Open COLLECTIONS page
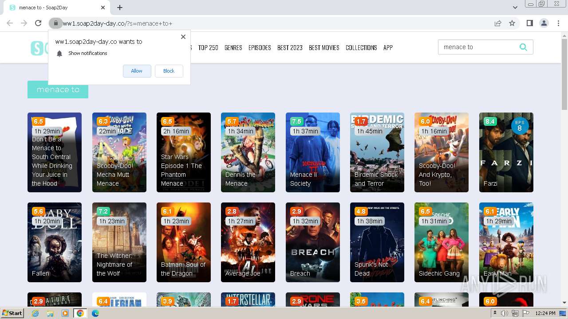 (361, 47)
